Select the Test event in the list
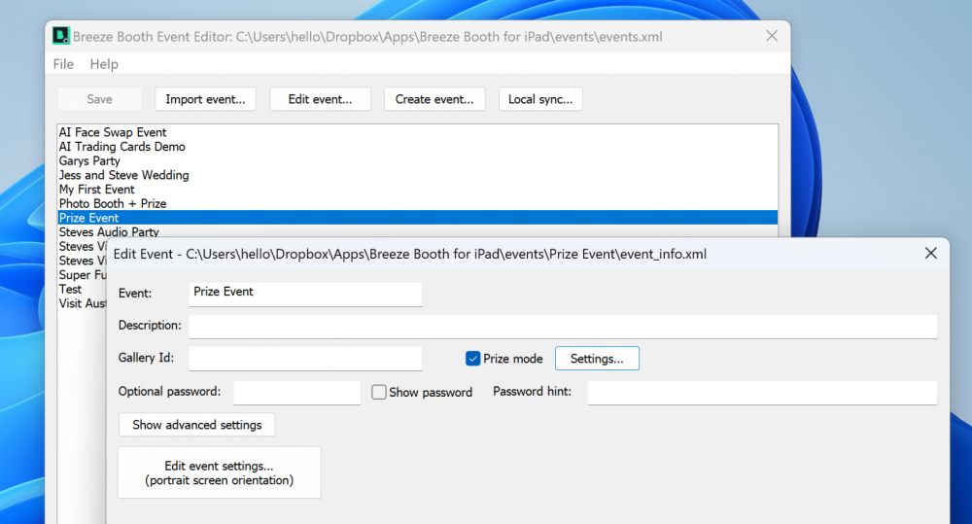 pos(82,289)
